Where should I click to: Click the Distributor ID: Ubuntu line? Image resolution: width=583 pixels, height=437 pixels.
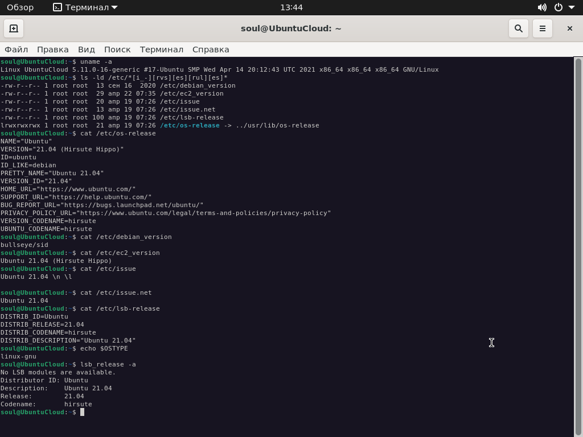tap(44, 380)
